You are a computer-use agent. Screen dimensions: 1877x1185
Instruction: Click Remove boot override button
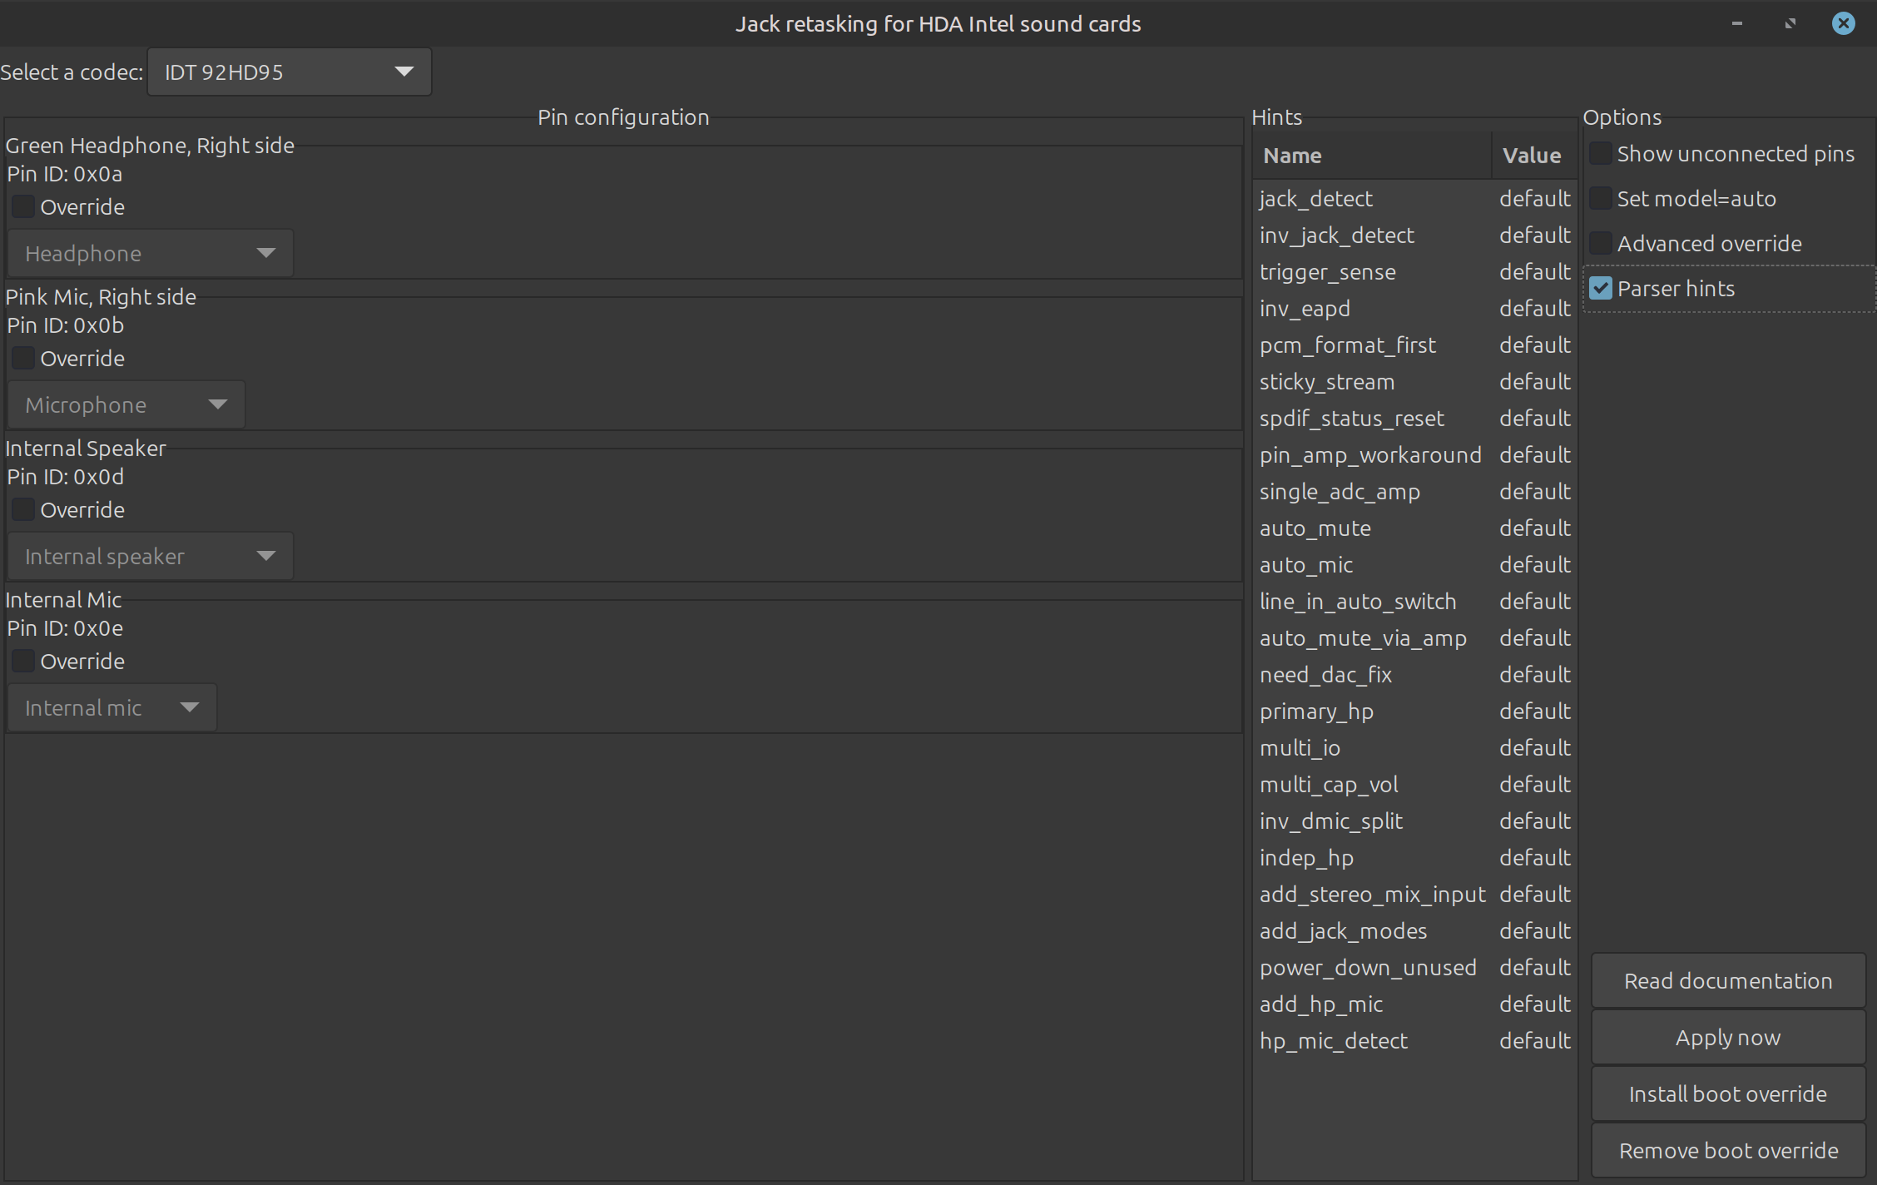[1728, 1151]
